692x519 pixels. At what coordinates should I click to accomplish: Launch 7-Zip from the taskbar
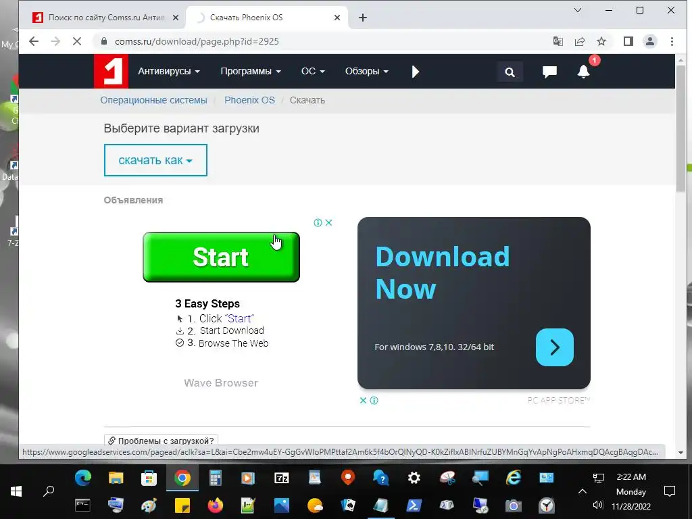pyautogui.click(x=282, y=478)
